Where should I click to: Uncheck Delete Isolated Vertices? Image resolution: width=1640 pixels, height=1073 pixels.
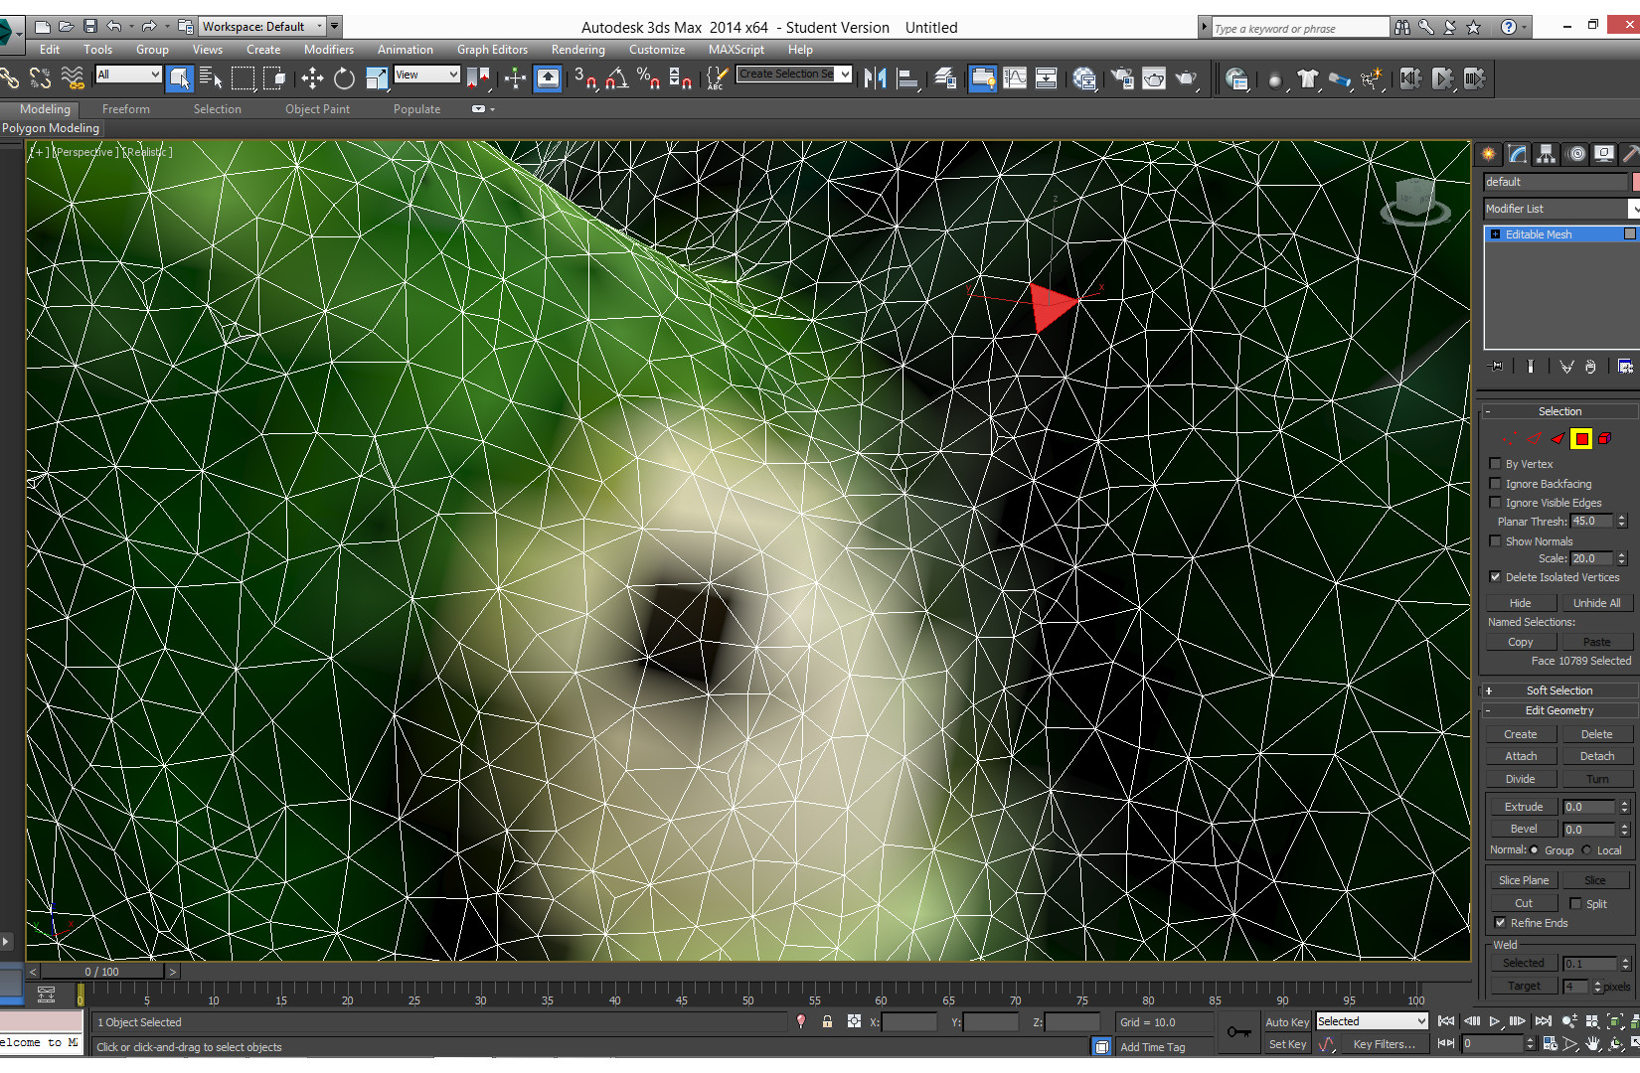[1496, 577]
